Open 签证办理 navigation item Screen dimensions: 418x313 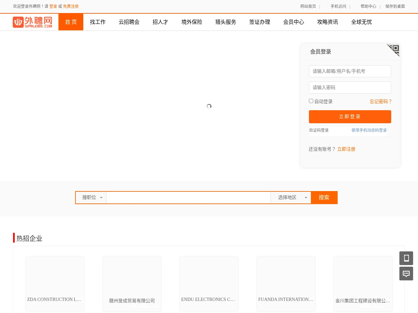point(260,22)
